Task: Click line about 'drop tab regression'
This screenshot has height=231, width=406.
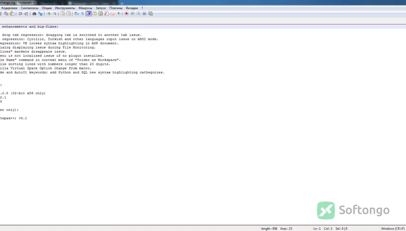Action: point(72,35)
